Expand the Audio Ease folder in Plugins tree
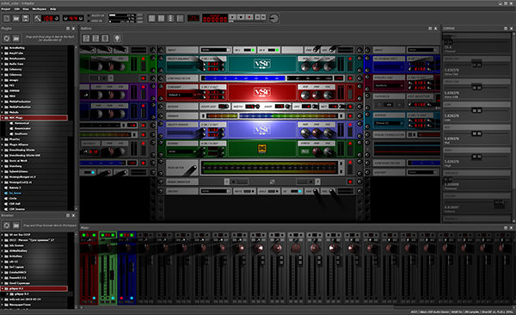This screenshot has height=315, width=516. (2, 64)
